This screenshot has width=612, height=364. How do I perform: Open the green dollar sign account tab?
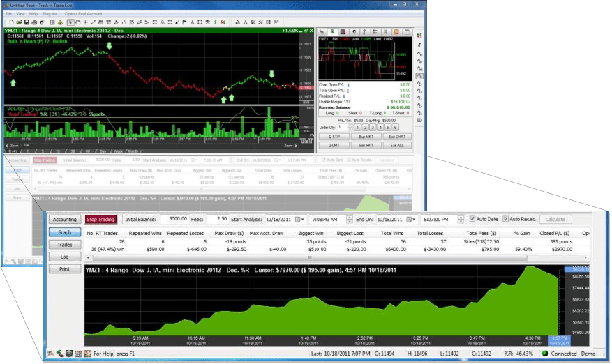tap(332, 31)
